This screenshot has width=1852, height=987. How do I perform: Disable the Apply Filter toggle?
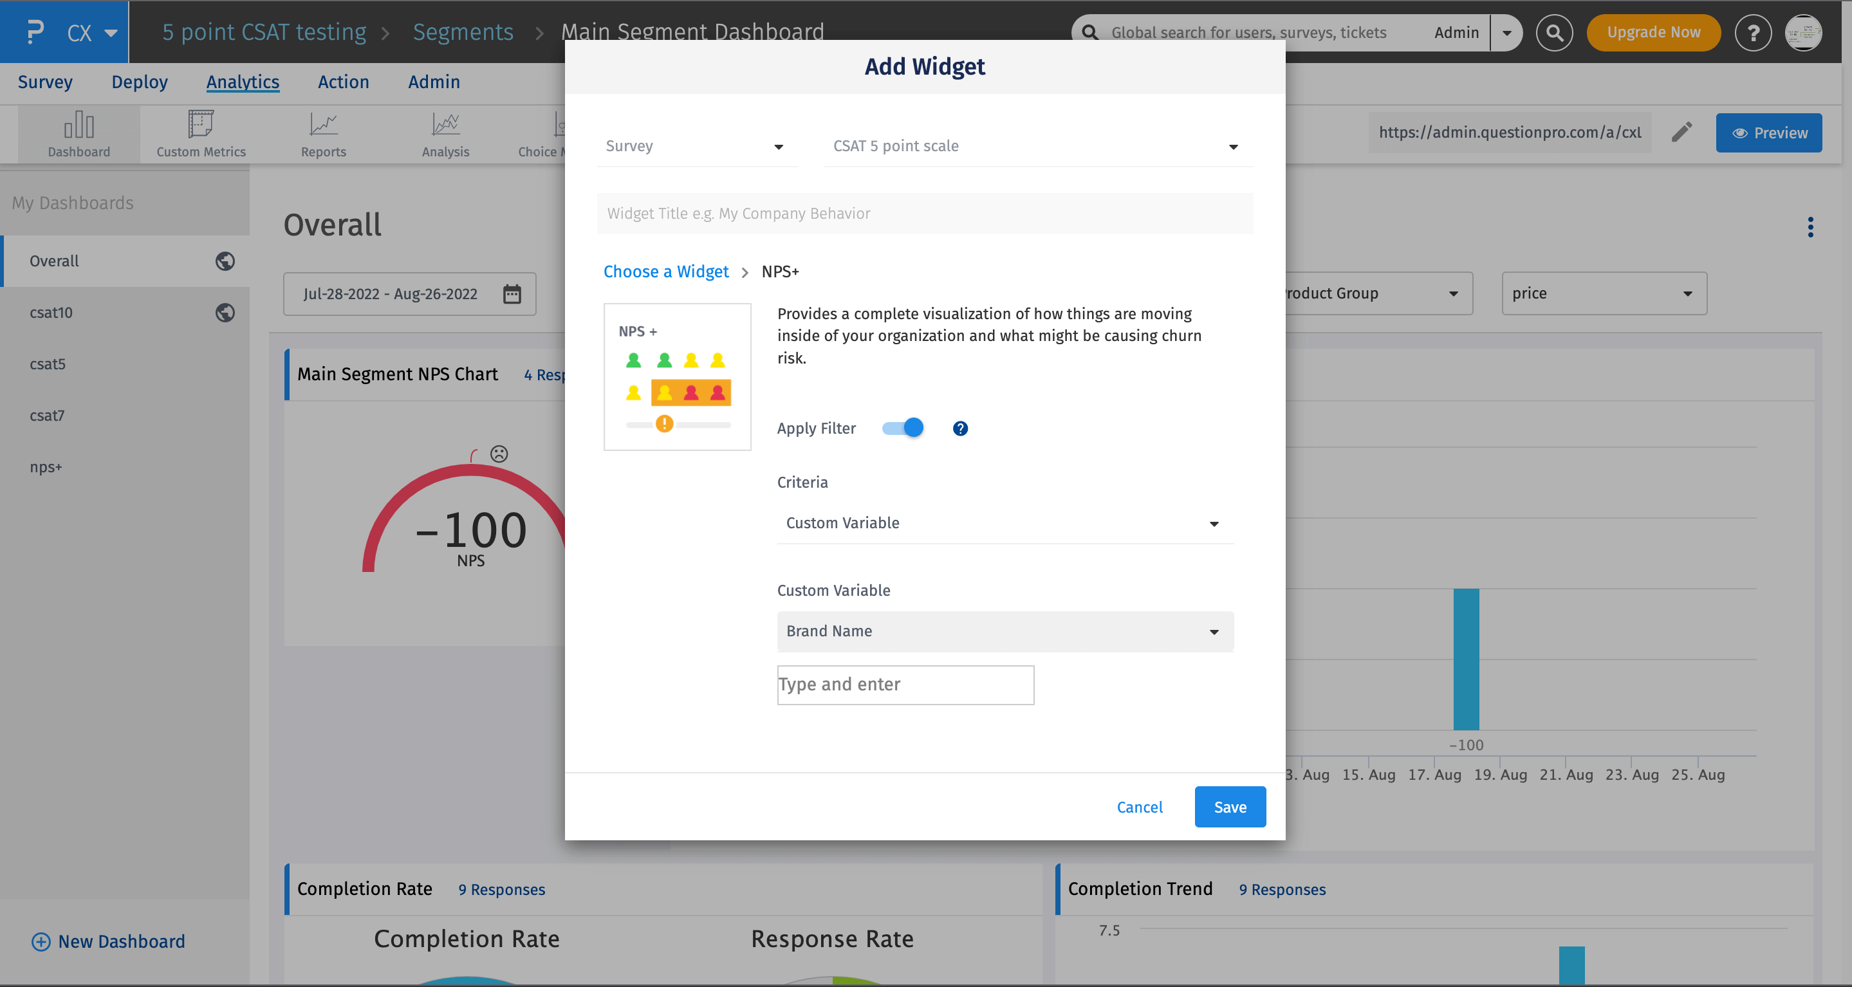(x=902, y=427)
